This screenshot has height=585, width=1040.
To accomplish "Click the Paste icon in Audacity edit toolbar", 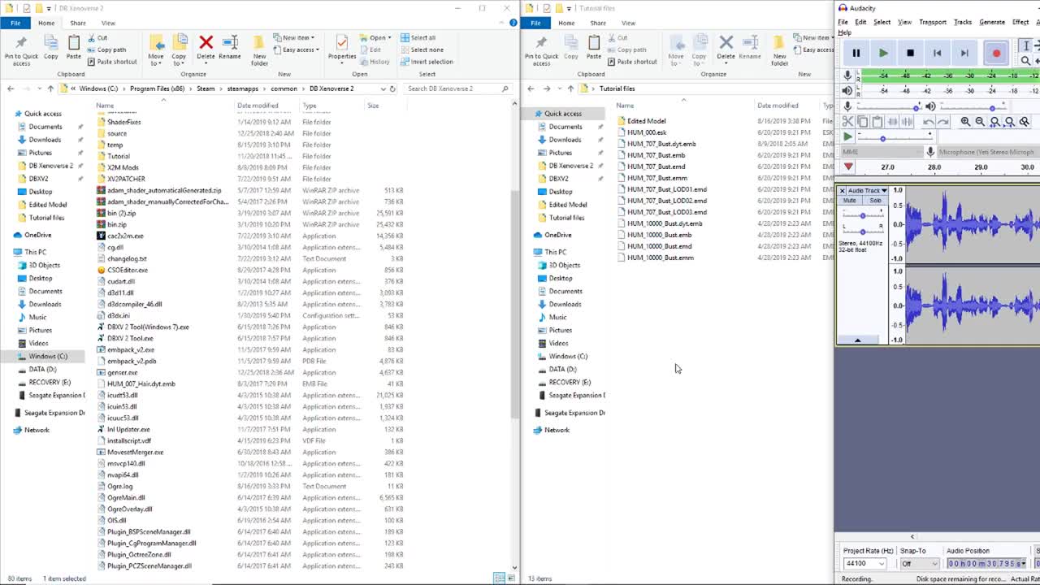I will [877, 122].
